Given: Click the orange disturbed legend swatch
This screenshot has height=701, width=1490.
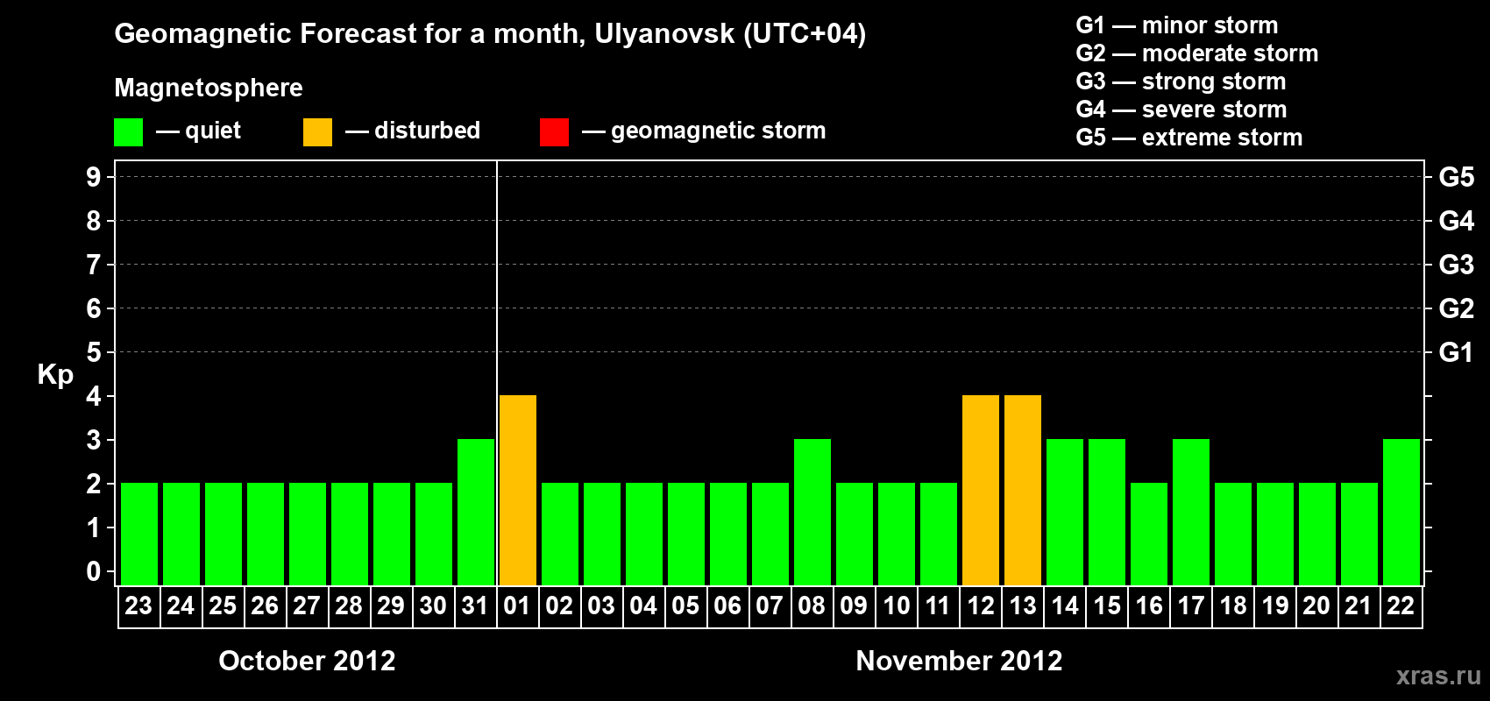Looking at the screenshot, I should point(317,132).
